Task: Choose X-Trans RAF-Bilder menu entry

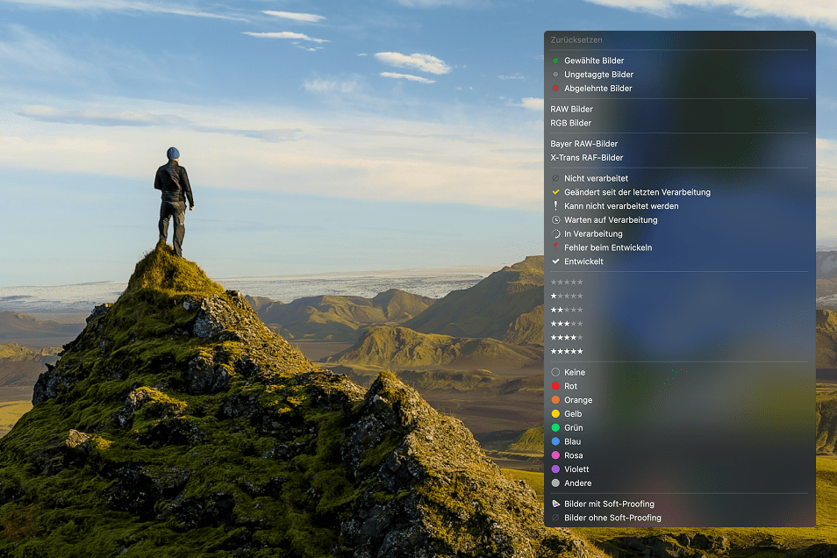Action: 586,158
